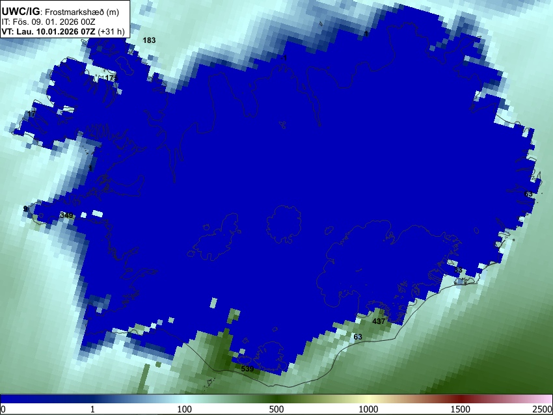Viewport: 553px width, 415px height.
Task: Click color scale label '1000'
Action: (x=368, y=409)
